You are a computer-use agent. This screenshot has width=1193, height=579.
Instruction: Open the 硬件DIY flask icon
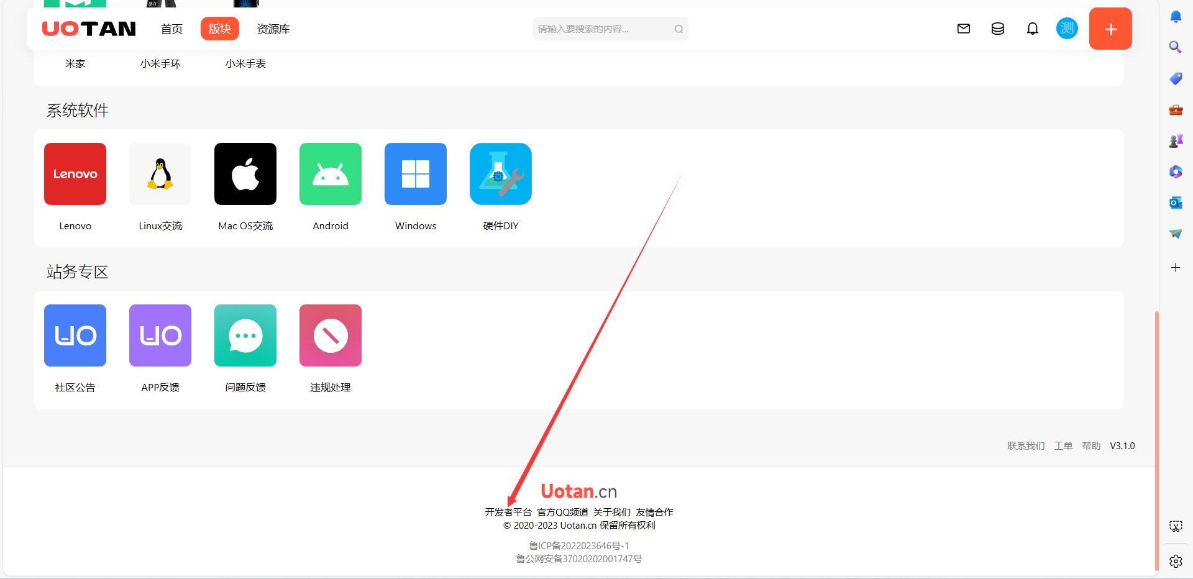(501, 174)
